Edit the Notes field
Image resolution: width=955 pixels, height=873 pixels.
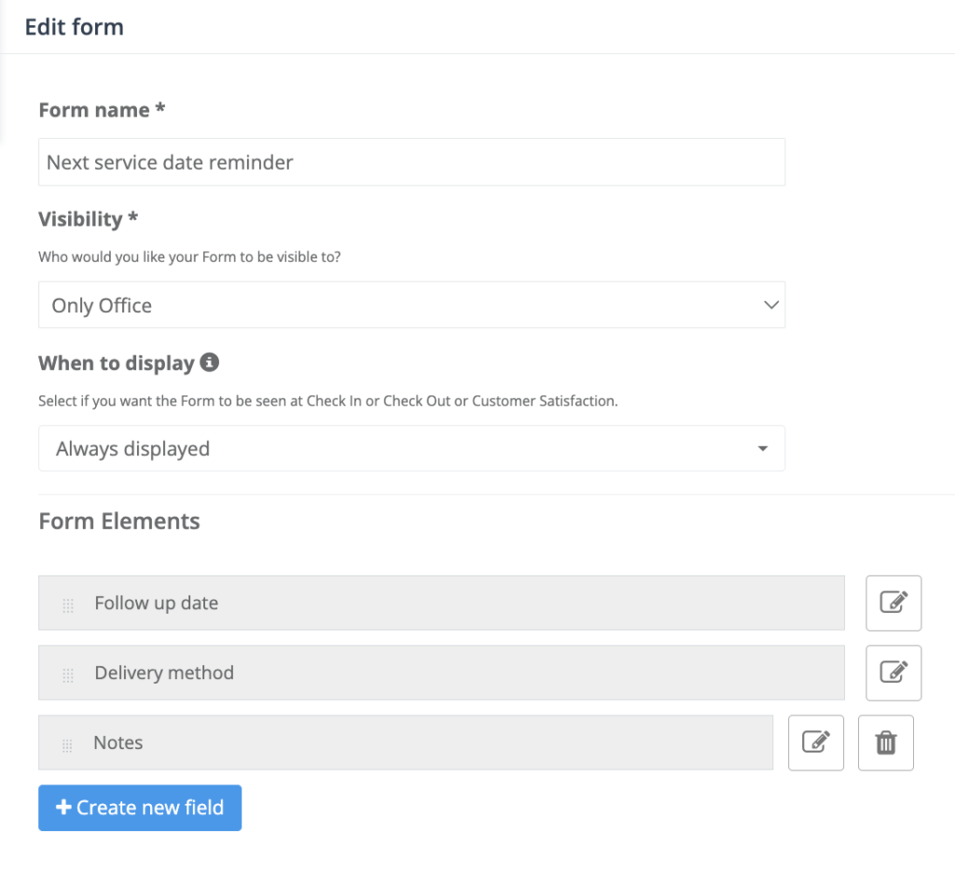point(815,742)
